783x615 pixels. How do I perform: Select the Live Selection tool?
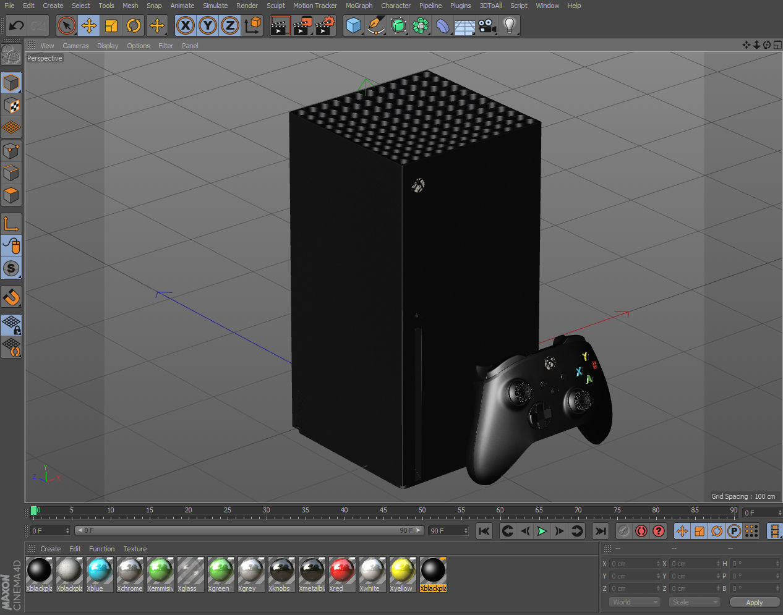click(66, 26)
